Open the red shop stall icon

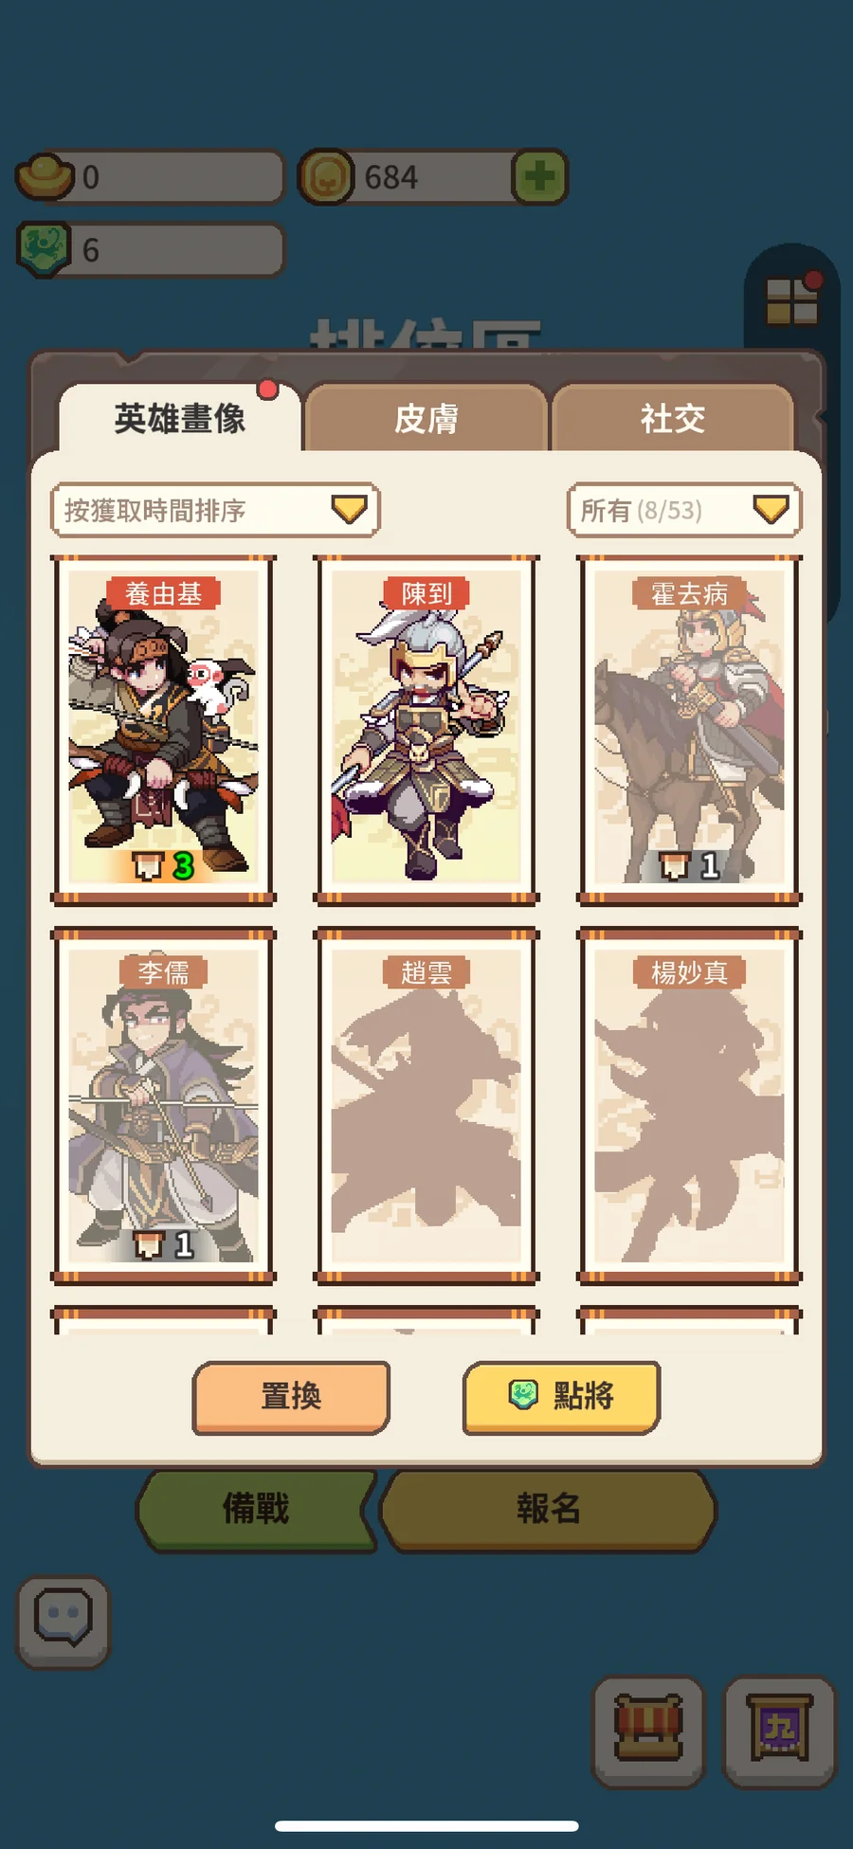(649, 1730)
